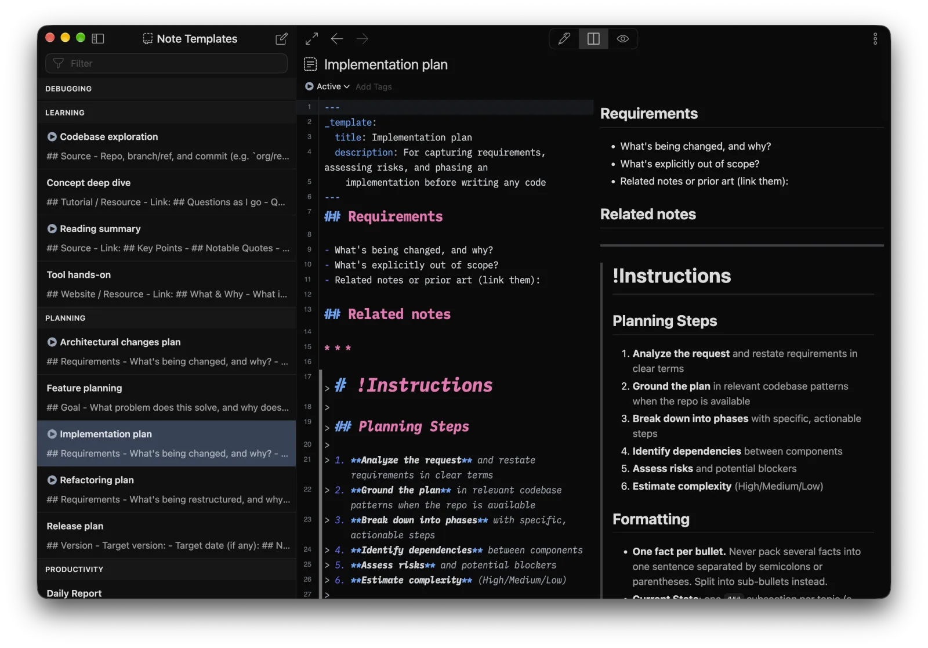Click Add Tags next to status

374,86
